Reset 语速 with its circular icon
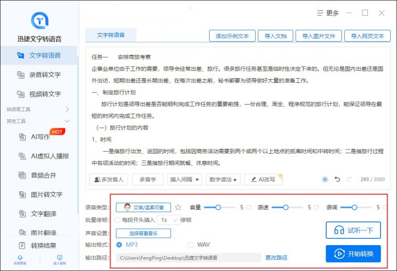The width and height of the screenshot is (397, 271). (316, 208)
